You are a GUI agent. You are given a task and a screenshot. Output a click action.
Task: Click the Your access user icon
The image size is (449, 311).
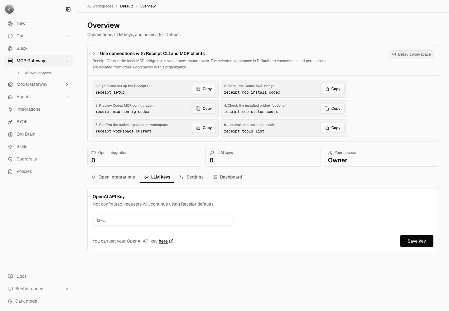[330, 153]
